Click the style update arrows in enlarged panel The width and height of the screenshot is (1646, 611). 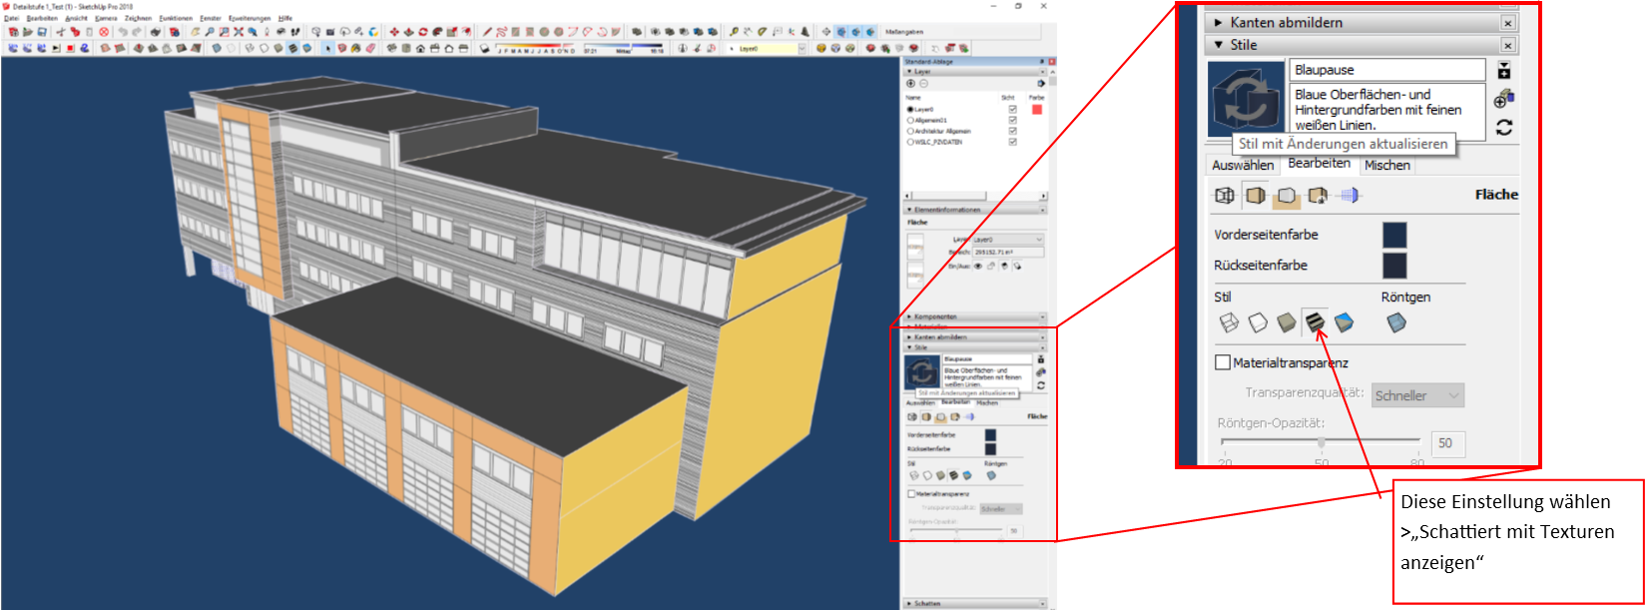click(x=1503, y=128)
